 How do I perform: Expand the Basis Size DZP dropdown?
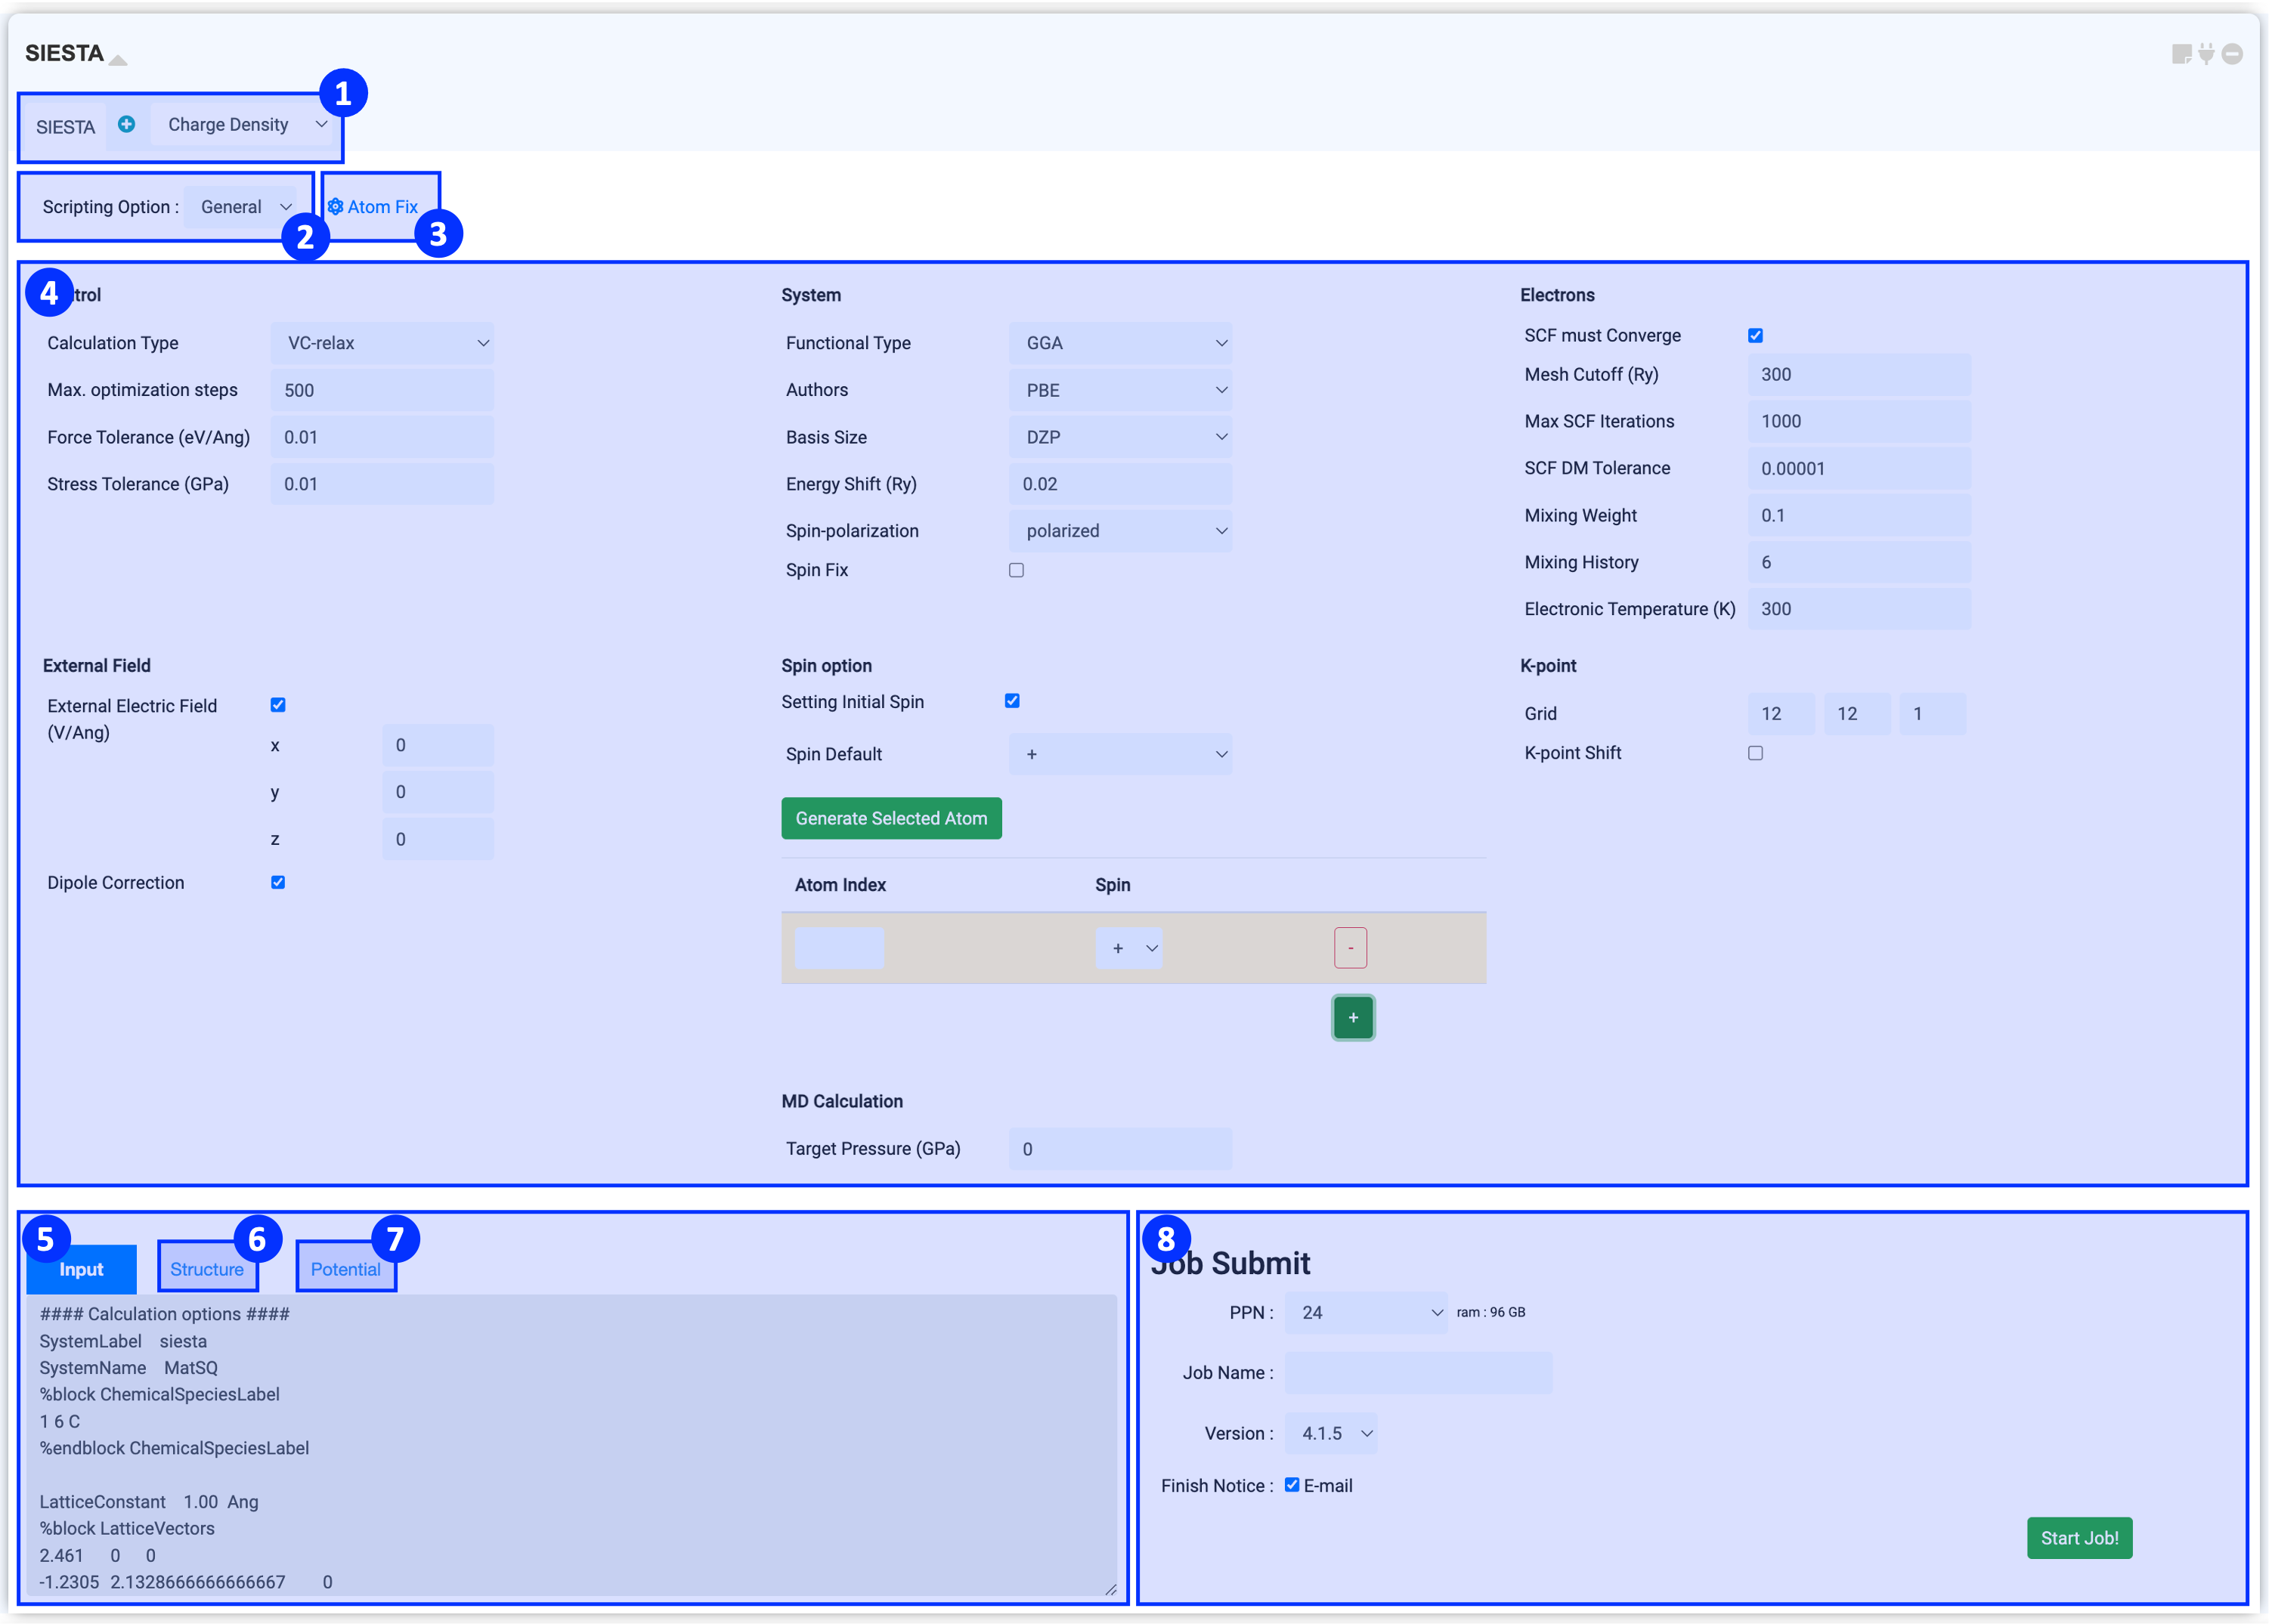coord(1120,437)
